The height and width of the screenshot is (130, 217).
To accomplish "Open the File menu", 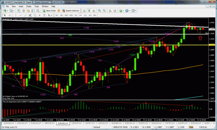I will click(x=7, y=6).
